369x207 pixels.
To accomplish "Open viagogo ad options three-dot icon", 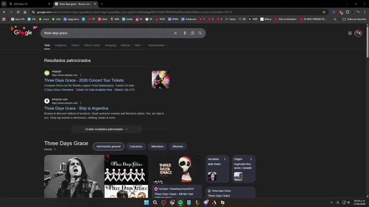I will coord(81,75).
